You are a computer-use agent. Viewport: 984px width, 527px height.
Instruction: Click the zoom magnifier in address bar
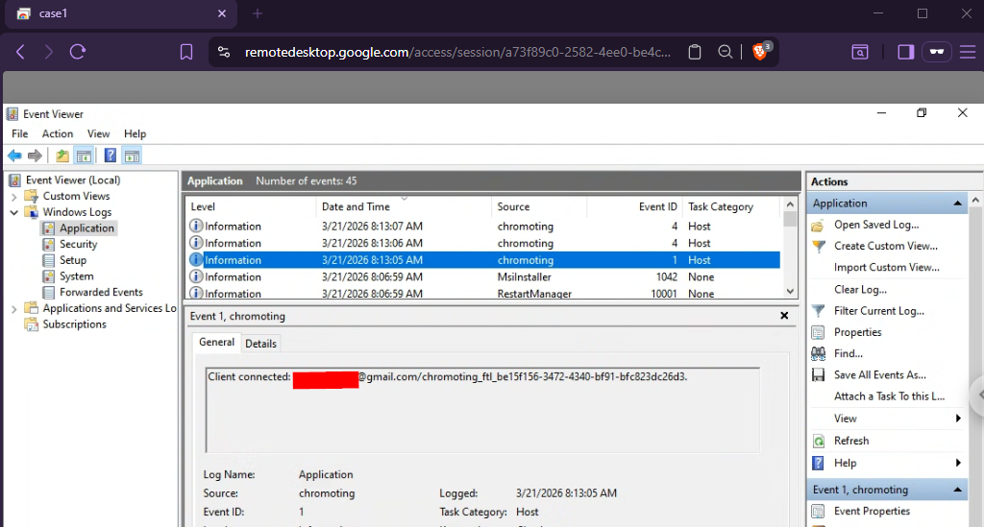pyautogui.click(x=725, y=52)
